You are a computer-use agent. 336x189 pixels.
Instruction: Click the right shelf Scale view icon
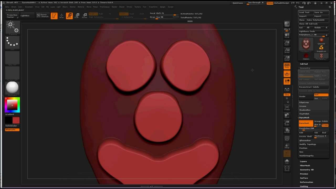[287, 123]
